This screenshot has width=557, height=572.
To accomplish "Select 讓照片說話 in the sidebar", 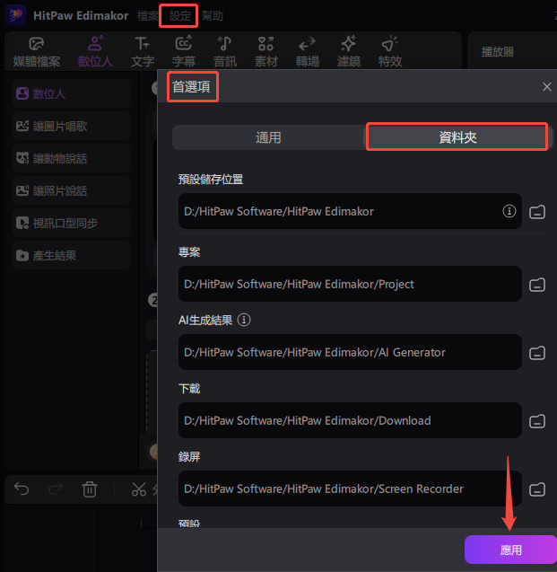I will tap(71, 190).
